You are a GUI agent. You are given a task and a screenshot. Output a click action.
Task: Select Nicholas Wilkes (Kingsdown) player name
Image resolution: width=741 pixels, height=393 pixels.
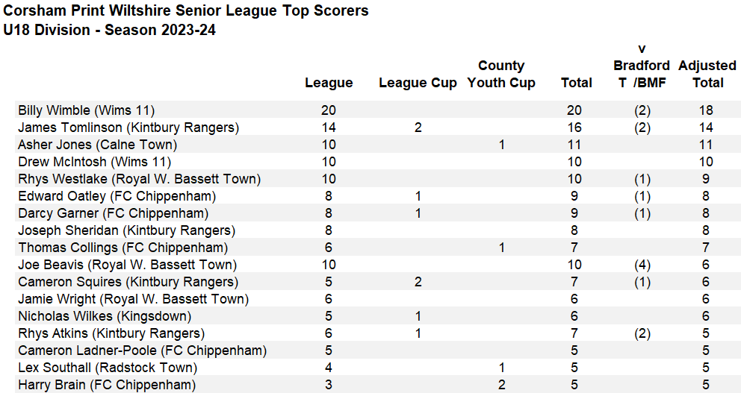tap(105, 316)
